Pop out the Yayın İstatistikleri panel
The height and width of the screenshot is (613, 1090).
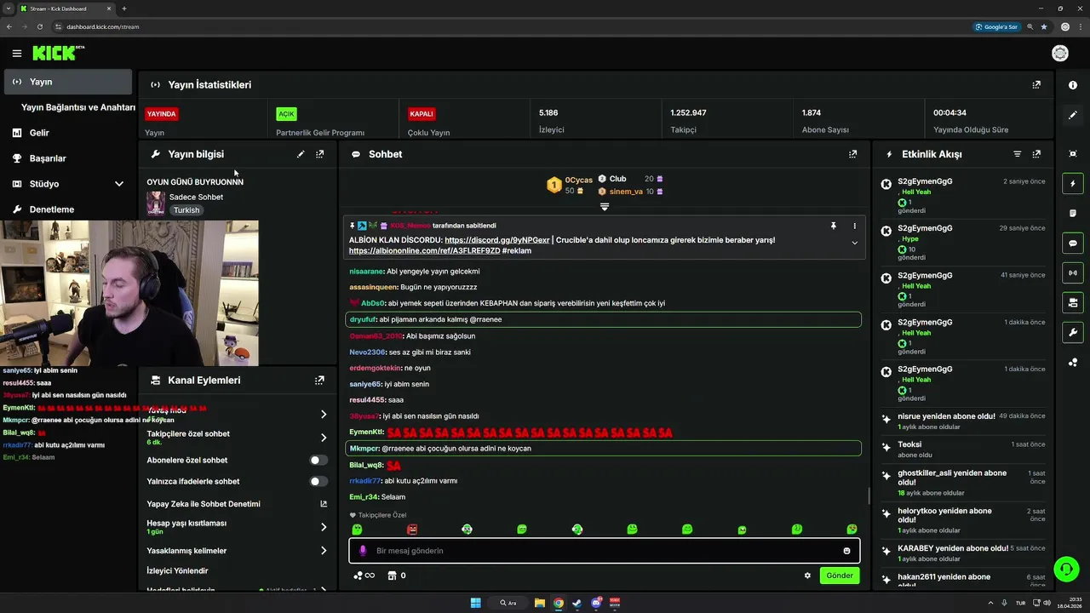1036,85
